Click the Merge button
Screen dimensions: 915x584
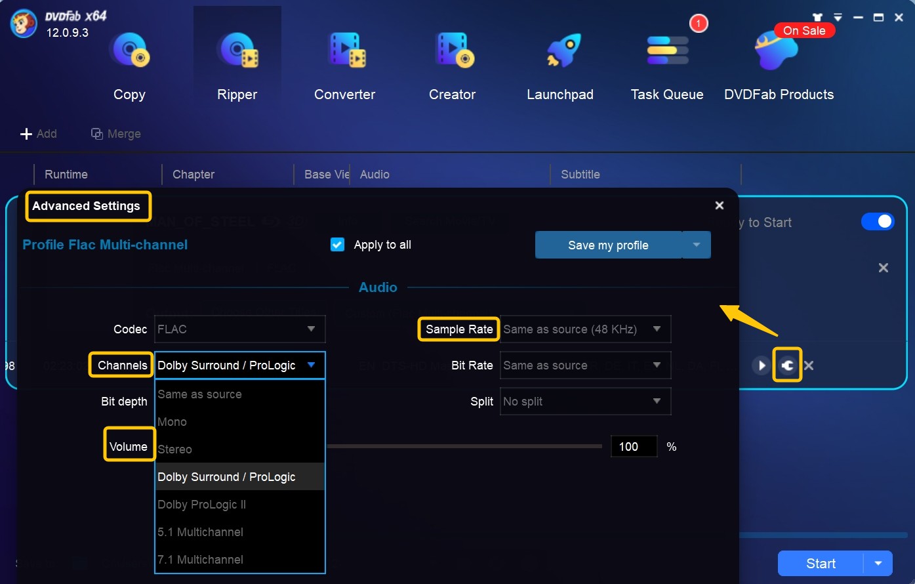click(x=116, y=134)
